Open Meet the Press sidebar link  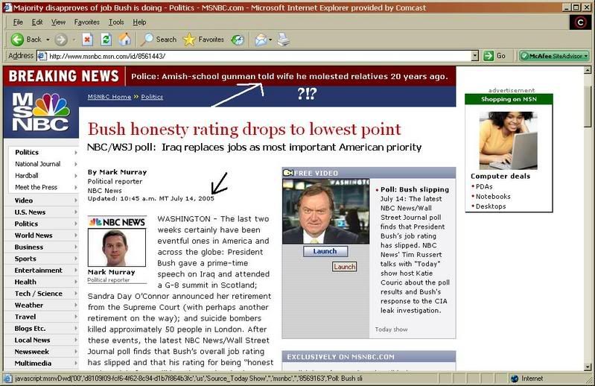[36, 188]
